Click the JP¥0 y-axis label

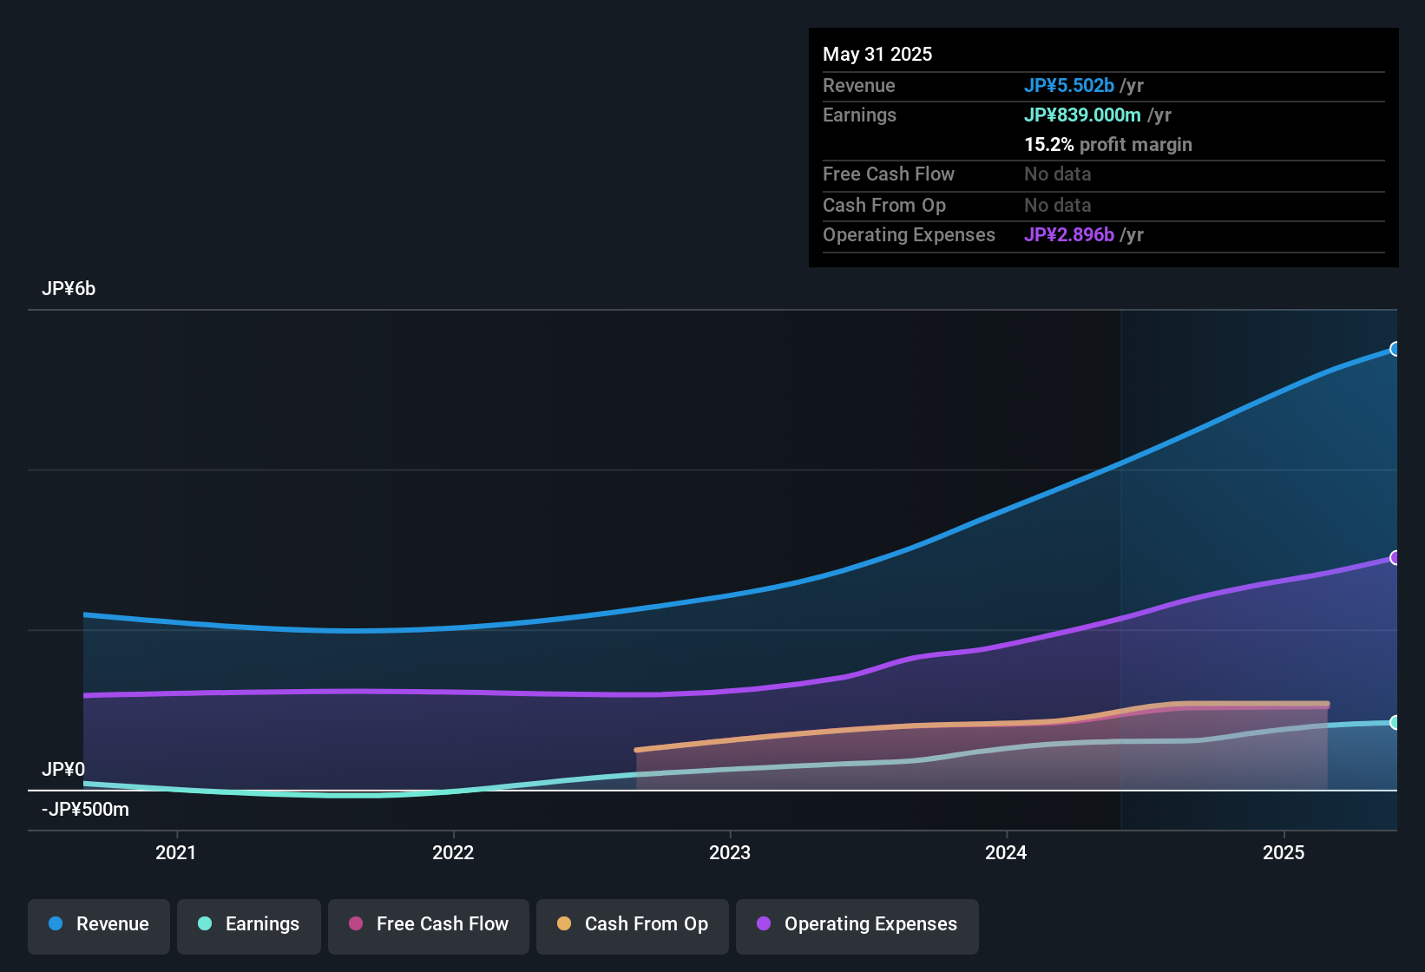[x=63, y=770]
